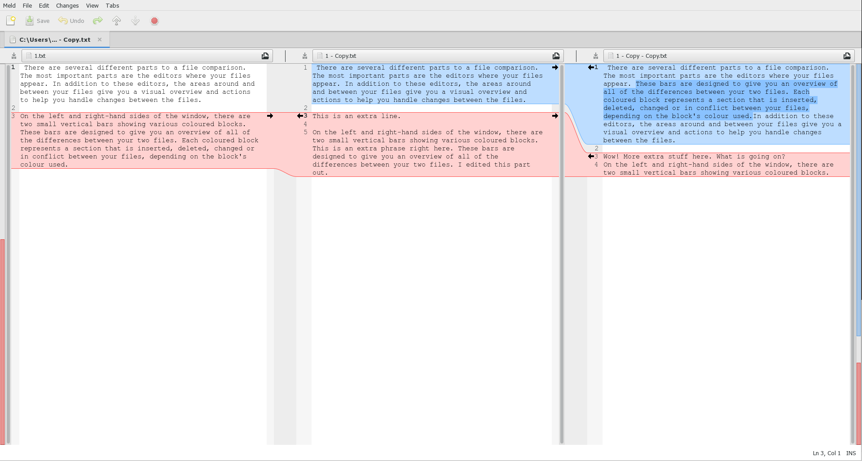Save the 1 - Copy.txt pane via icon
This screenshot has height=461, width=862.
click(305, 56)
